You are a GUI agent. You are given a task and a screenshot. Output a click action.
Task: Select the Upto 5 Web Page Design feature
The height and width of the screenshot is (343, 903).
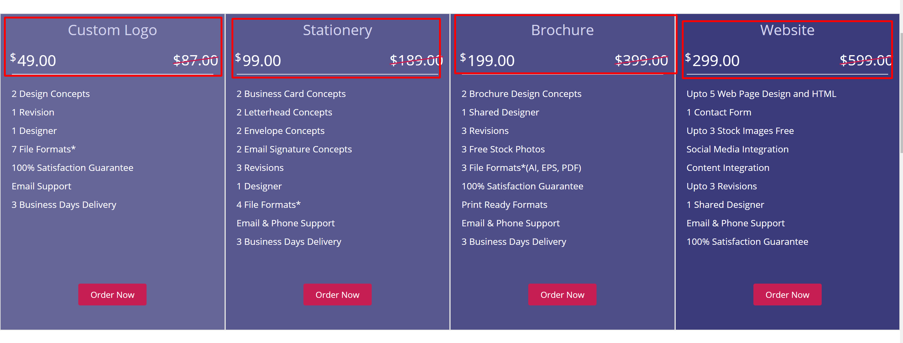pyautogui.click(x=761, y=93)
